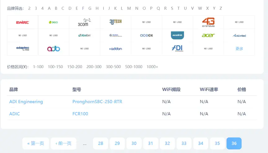
Task: Jump to page 34
Action: (x=201, y=143)
